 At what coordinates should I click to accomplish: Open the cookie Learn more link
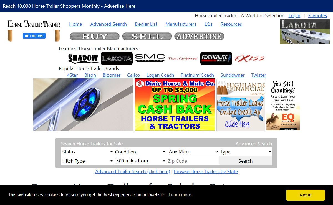pyautogui.click(x=180, y=195)
